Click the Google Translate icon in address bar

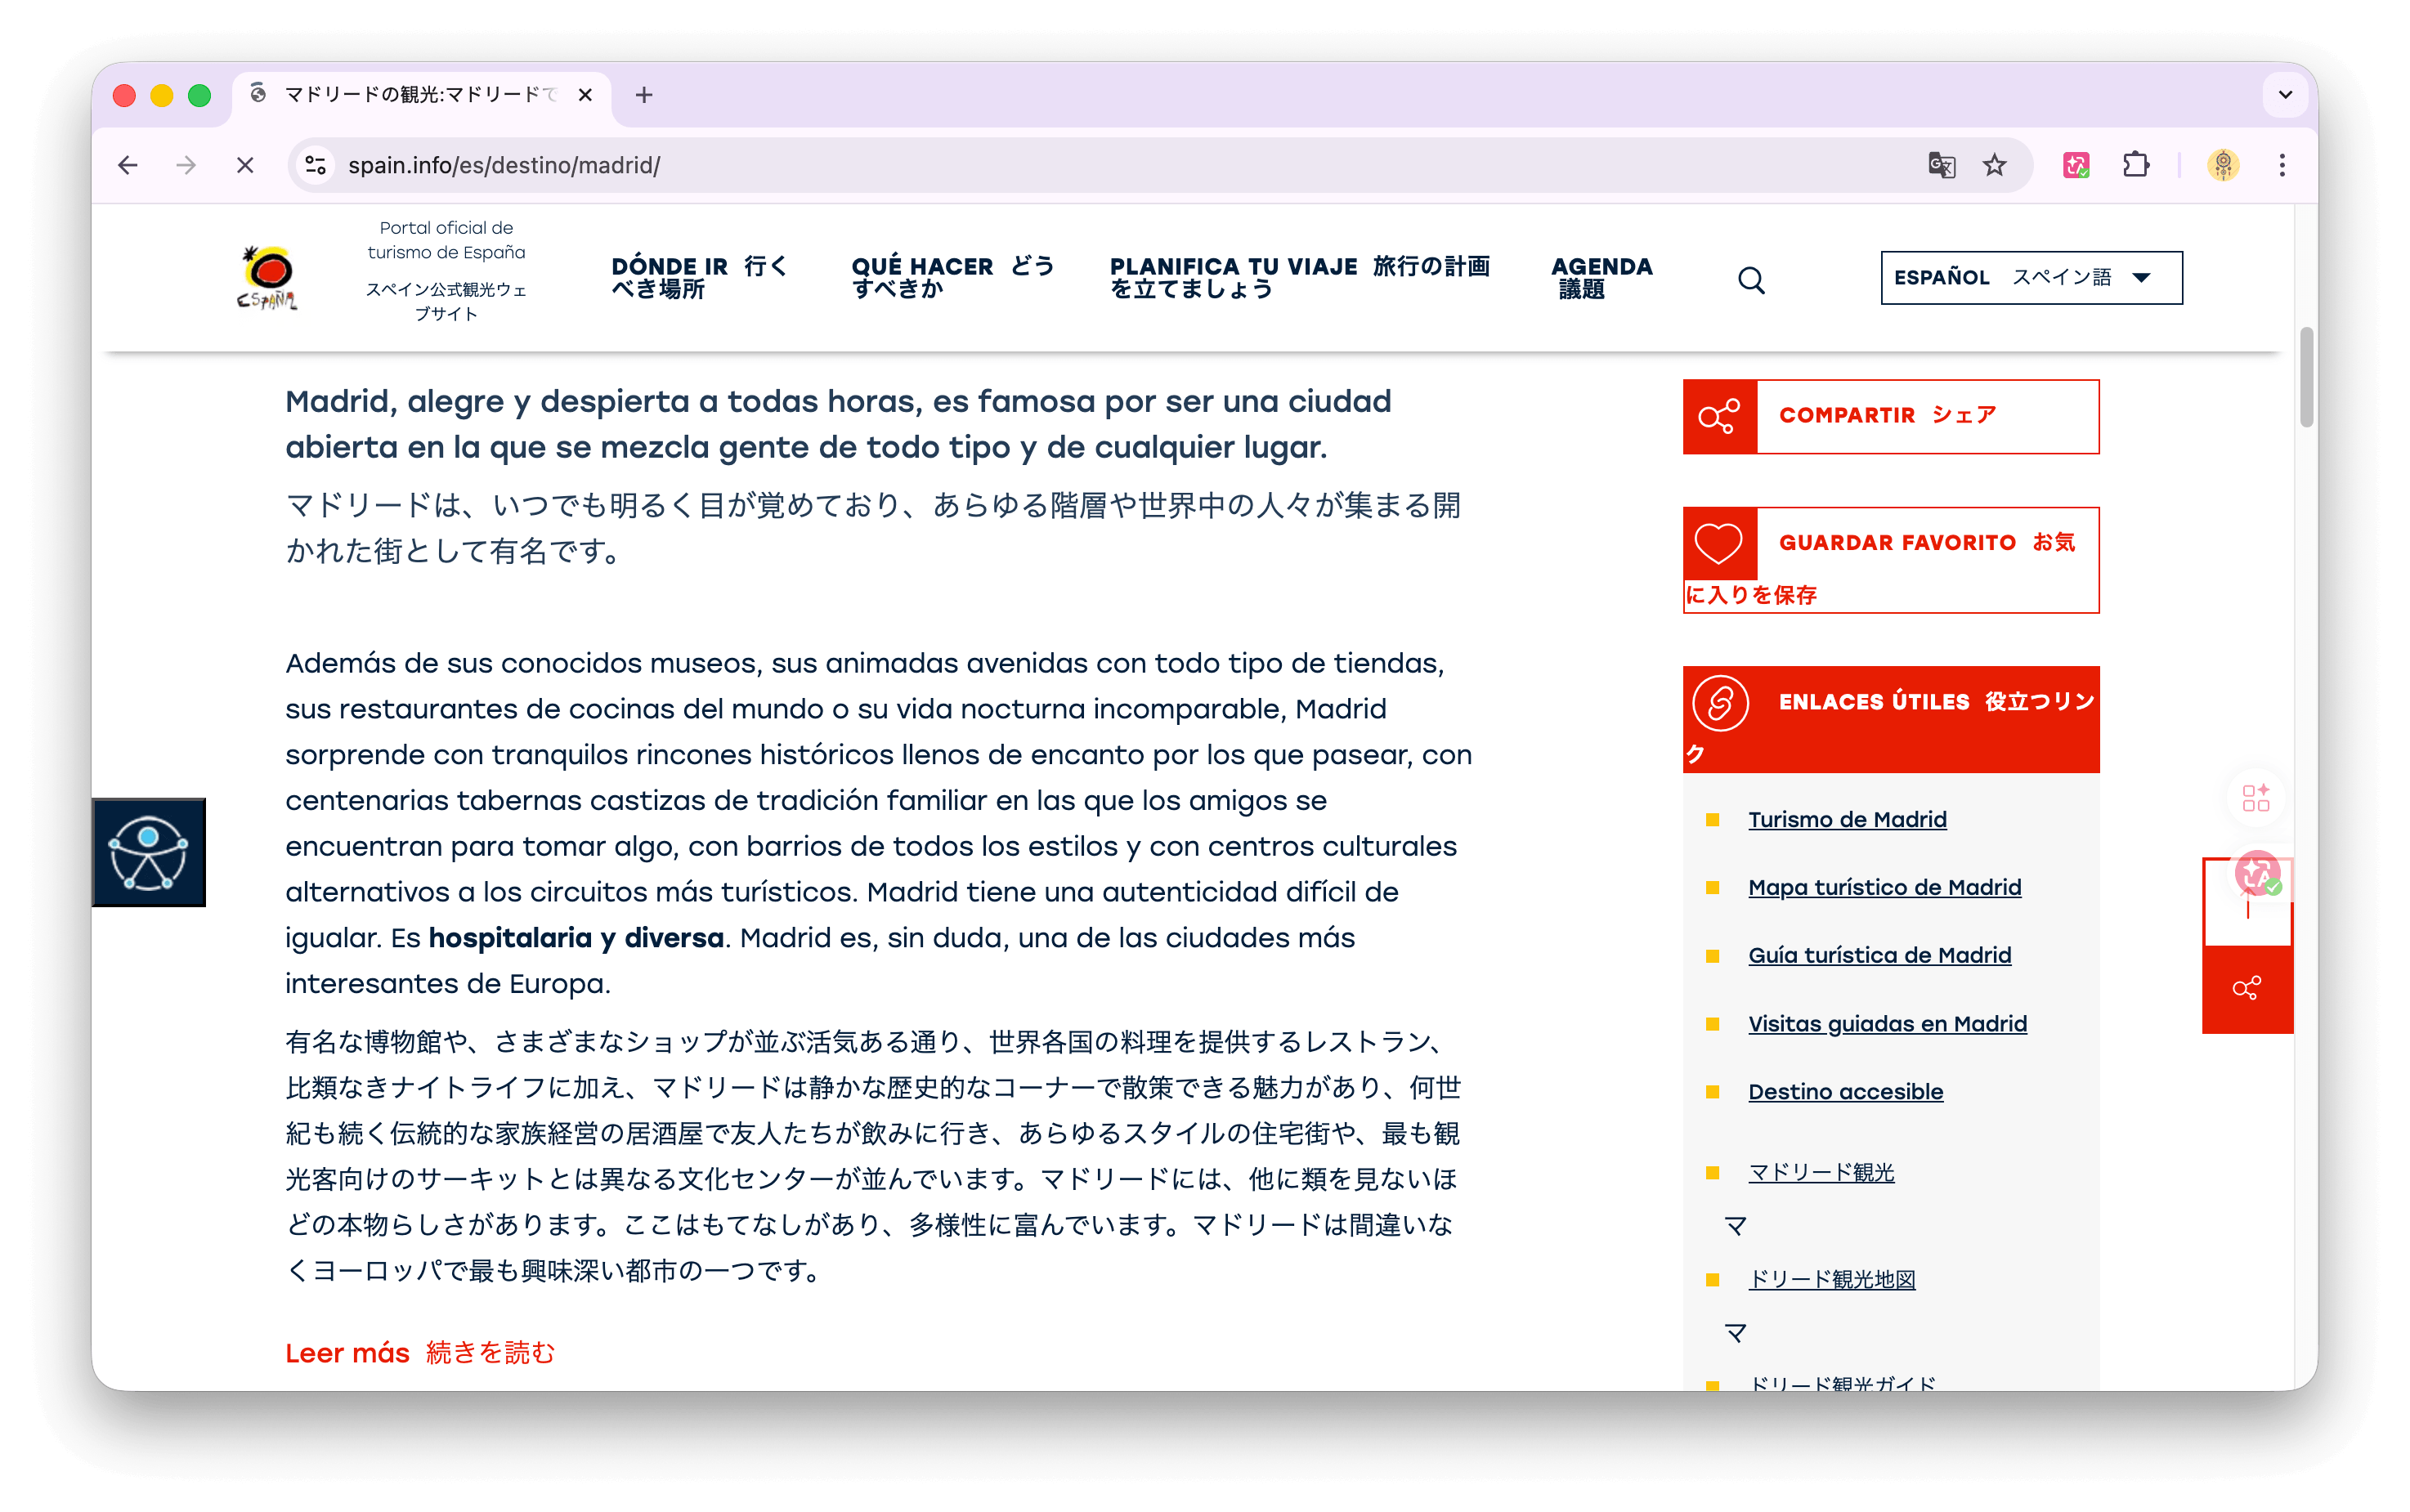1941,165
